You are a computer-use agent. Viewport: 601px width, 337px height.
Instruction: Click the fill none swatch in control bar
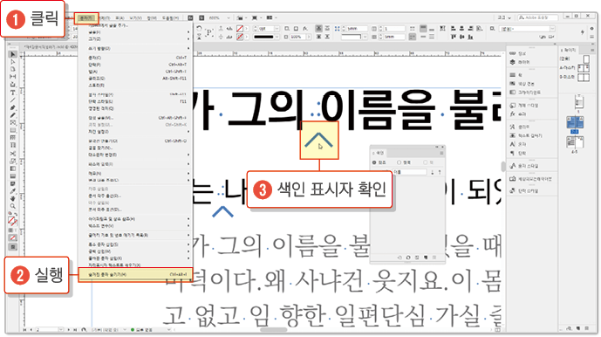240,29
